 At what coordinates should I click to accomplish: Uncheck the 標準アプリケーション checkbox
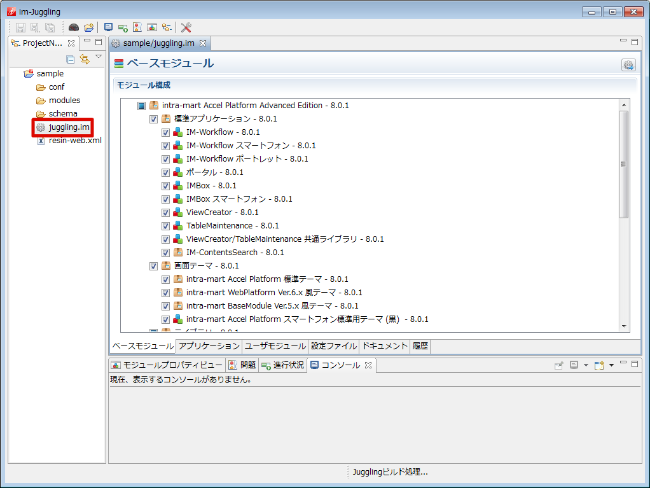[153, 119]
